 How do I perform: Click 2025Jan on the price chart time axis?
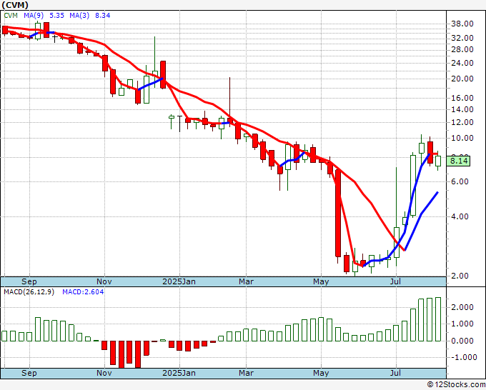tap(179, 281)
